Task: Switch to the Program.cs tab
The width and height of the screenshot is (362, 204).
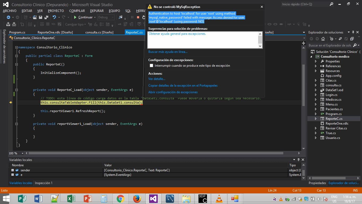Action: tap(17, 32)
